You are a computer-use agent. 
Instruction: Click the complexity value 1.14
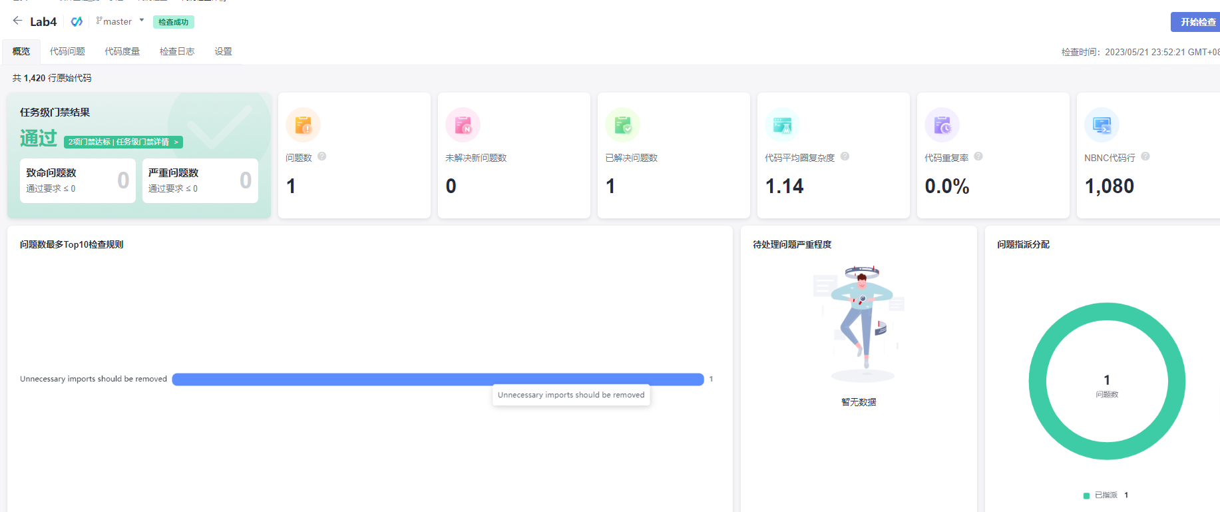[x=784, y=186]
